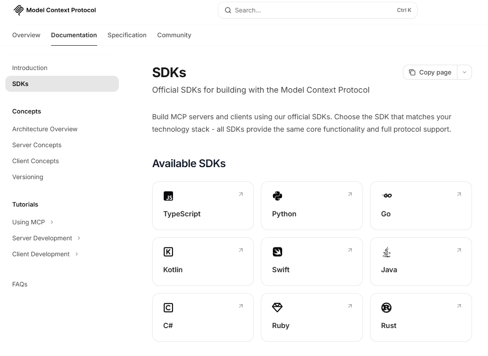Viewport: 488px width, 356px height.
Task: Click the Rust gear logo icon
Action: pos(386,308)
